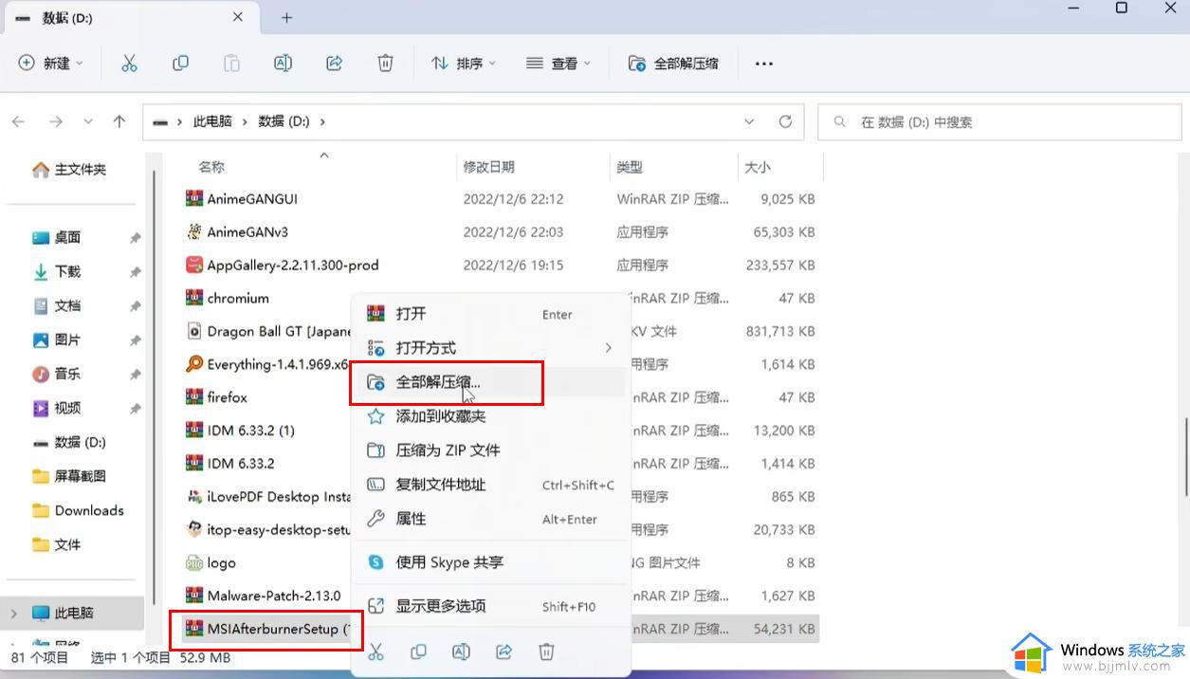Screen dimensions: 1190x679
Task: Go up one folder level arrow
Action: (119, 121)
